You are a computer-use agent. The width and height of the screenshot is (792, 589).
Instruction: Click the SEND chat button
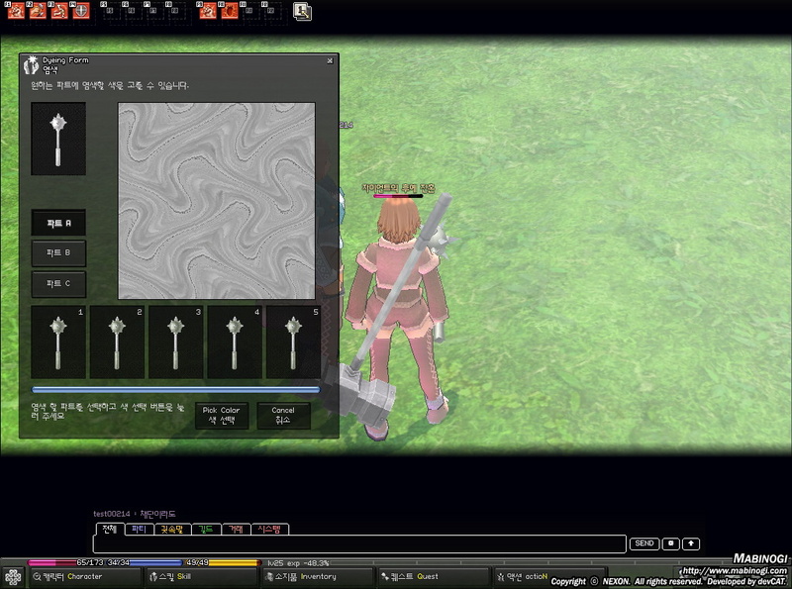click(x=644, y=543)
